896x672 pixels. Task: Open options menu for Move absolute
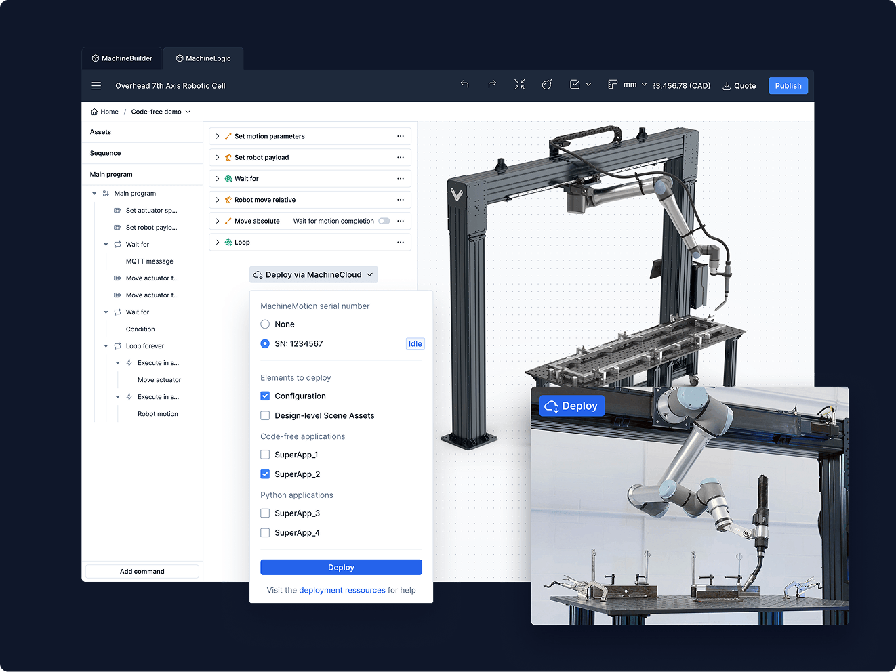coord(401,221)
